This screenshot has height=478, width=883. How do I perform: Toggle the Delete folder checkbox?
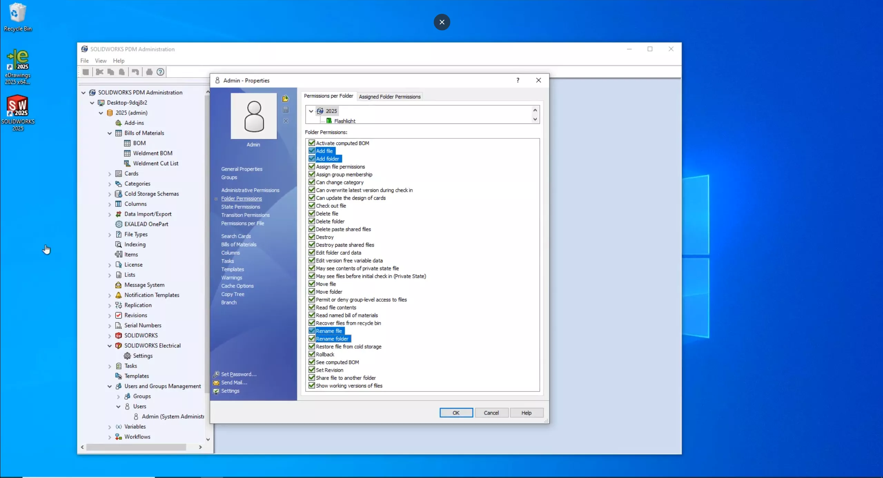pos(312,221)
